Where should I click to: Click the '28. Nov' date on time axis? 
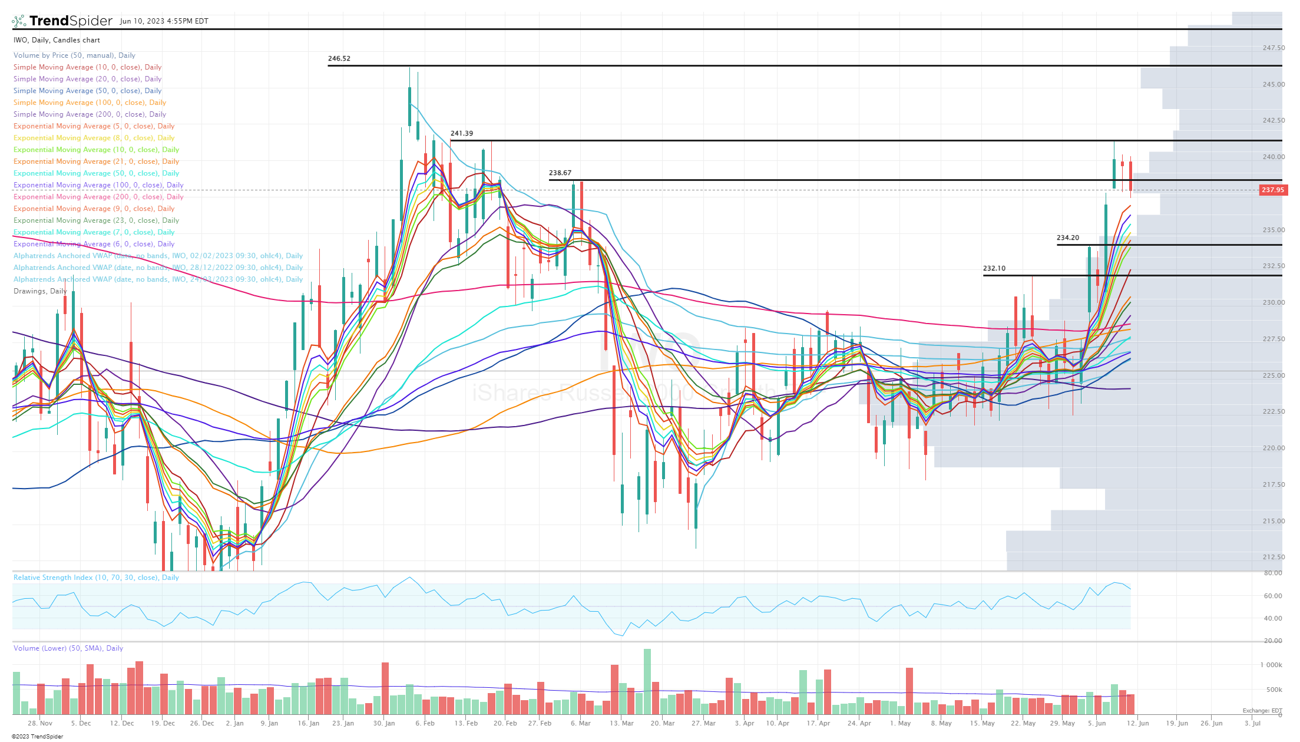pyautogui.click(x=40, y=723)
